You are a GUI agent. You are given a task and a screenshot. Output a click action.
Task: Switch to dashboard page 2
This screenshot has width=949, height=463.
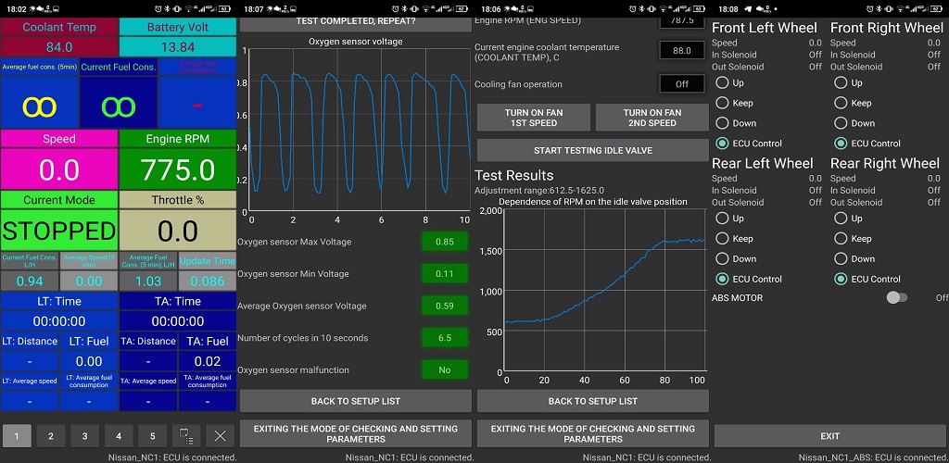point(51,435)
